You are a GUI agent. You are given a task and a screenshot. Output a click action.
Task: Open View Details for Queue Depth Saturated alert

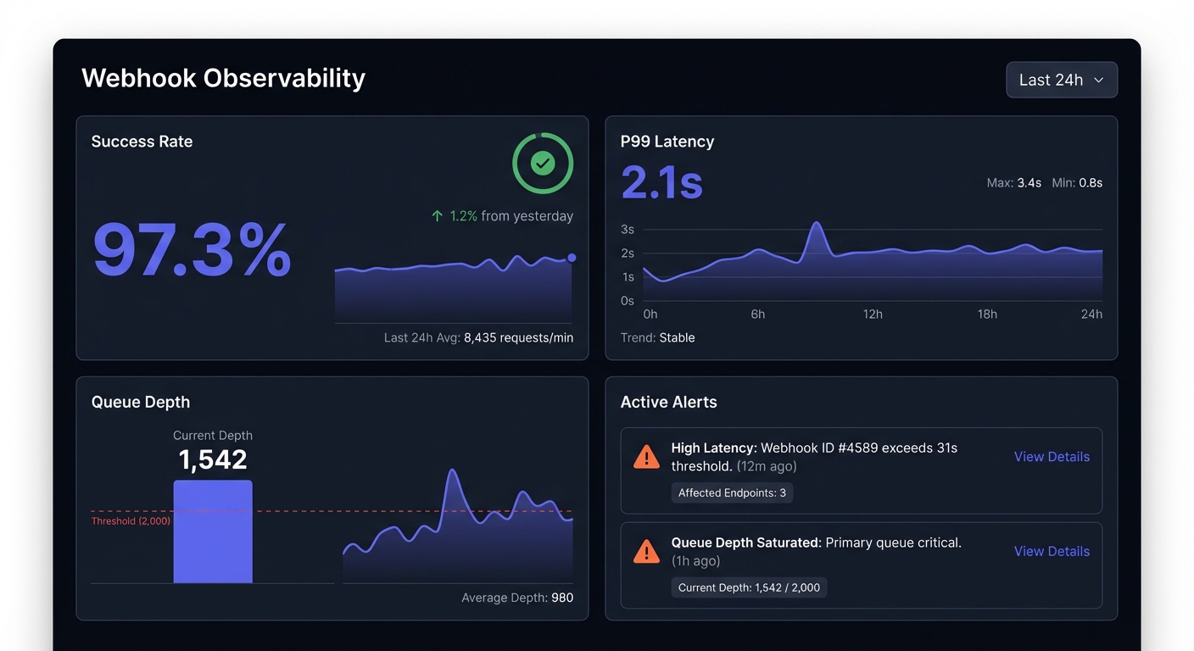(1052, 551)
